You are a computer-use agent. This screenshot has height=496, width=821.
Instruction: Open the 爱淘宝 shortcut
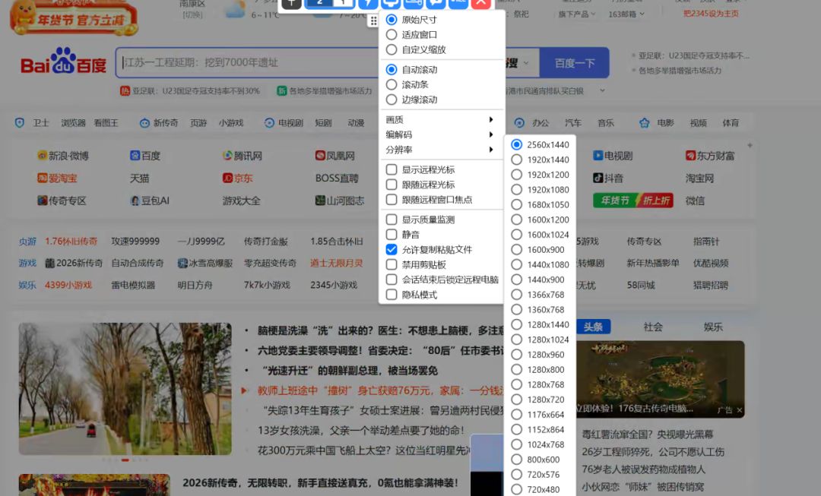coord(57,178)
